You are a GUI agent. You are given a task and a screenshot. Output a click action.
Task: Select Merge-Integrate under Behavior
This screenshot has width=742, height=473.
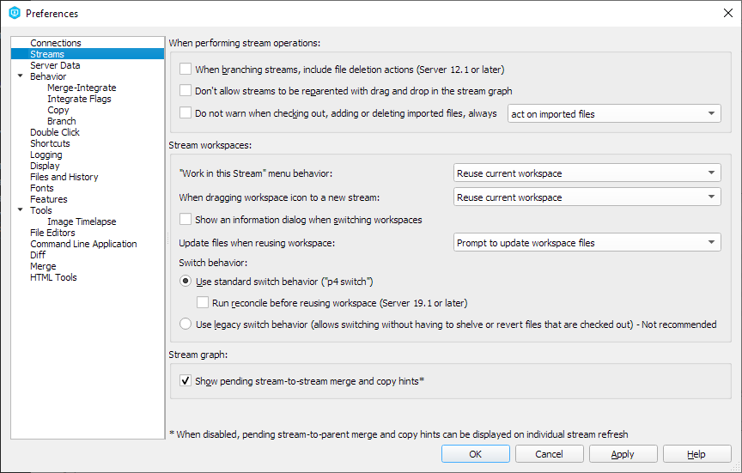click(x=82, y=88)
